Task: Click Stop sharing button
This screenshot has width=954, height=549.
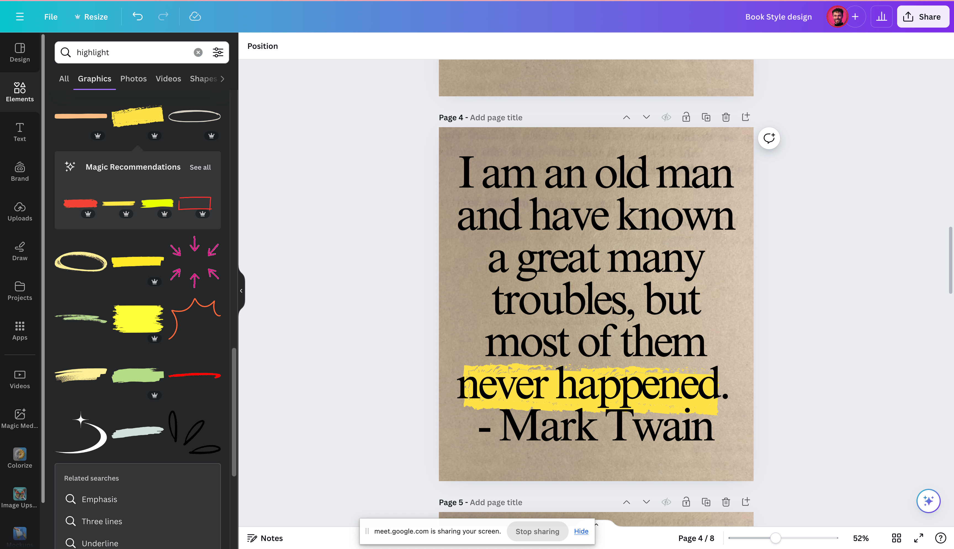Action: click(537, 531)
